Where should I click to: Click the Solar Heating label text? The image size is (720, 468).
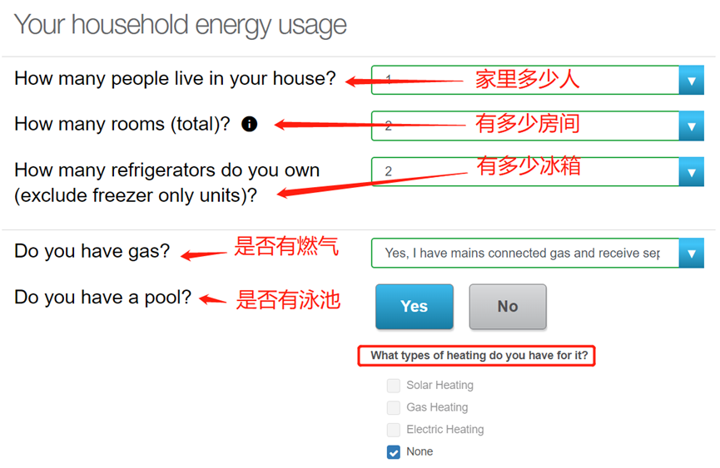point(439,385)
